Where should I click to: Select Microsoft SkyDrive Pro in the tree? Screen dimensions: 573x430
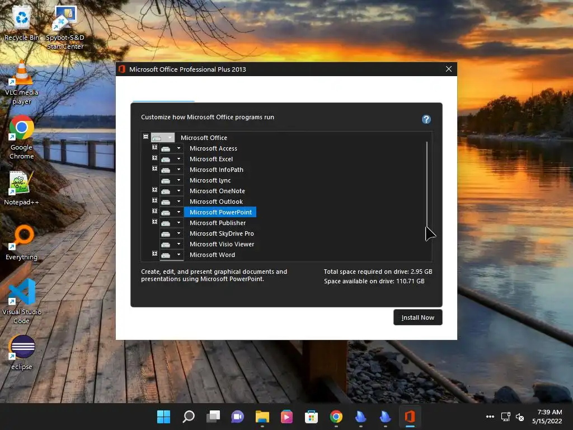(x=222, y=233)
